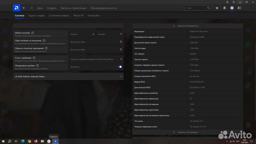
Task: Open Task View on taskbar
Action: point(16,142)
